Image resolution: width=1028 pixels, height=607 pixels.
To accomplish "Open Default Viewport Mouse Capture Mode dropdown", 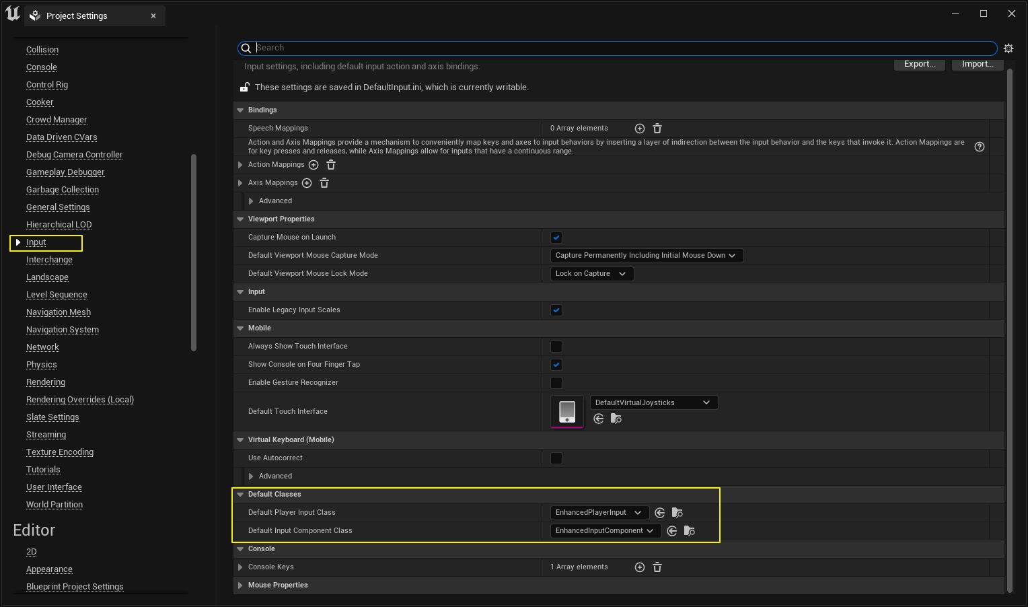I will pos(646,256).
